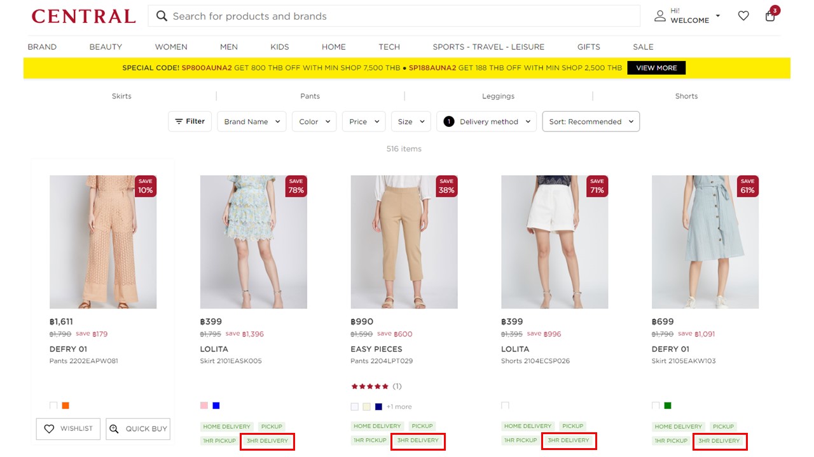Click the ฿990 price on EASY PIECES pants
Viewport: 814px width, 457px height.
tap(362, 322)
